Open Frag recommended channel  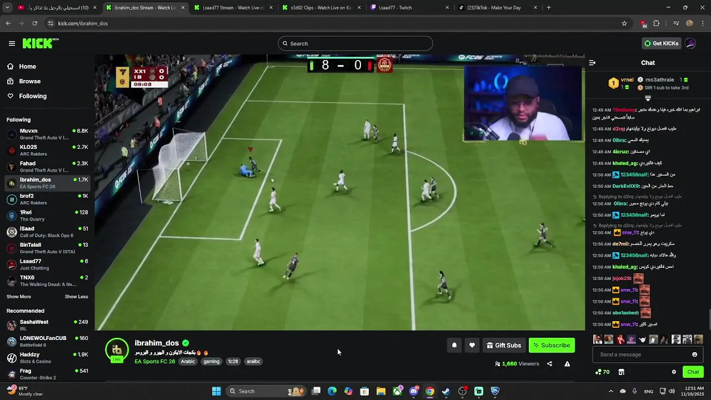pyautogui.click(x=47, y=374)
